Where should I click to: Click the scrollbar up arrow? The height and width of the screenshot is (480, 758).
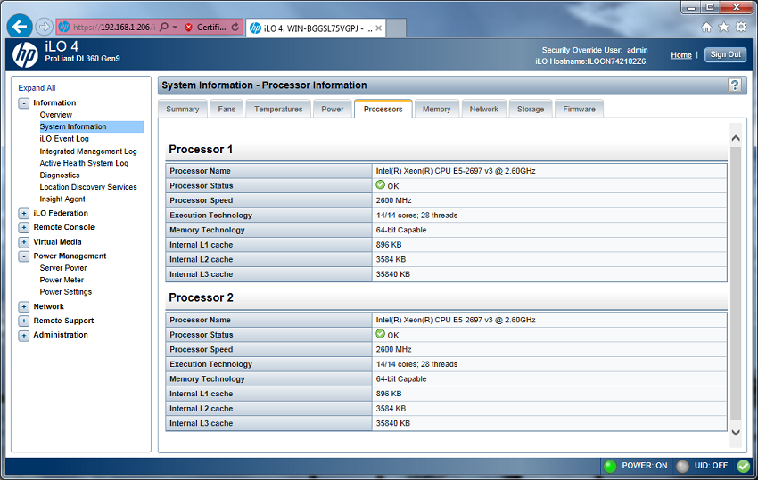736,138
